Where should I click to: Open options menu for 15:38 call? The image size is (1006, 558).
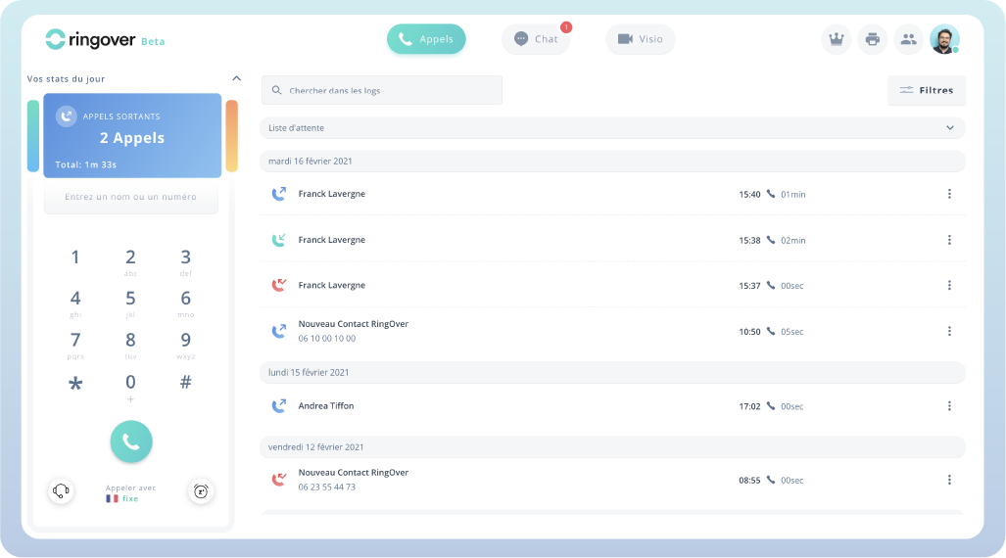coord(949,240)
